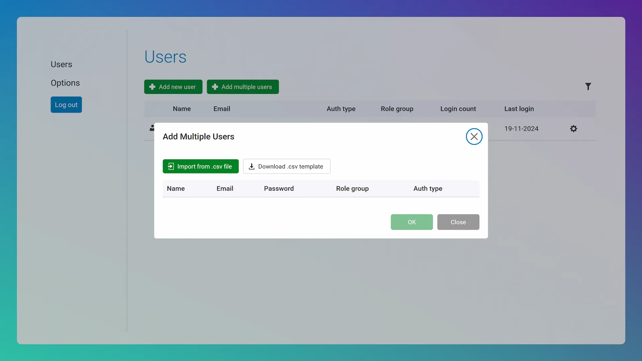642x361 pixels.
Task: Click the Log out button
Action: (x=66, y=105)
